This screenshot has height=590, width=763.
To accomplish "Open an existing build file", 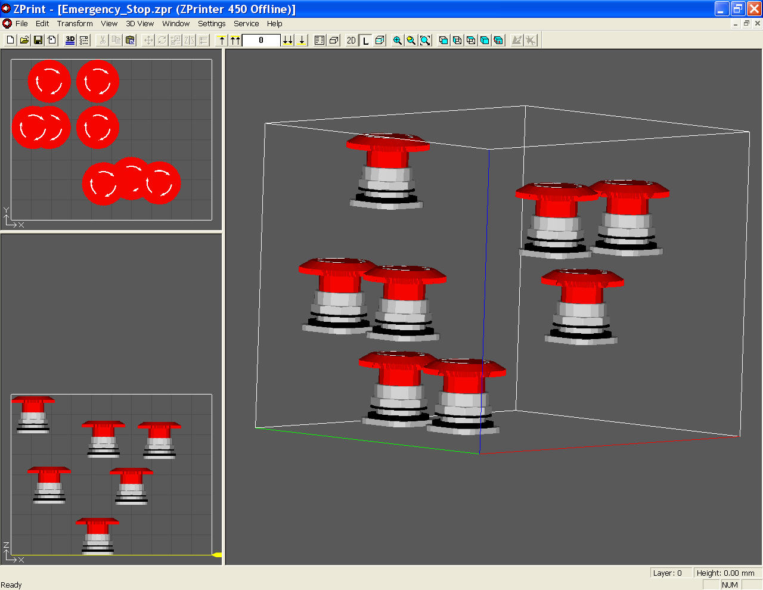I will 23,40.
